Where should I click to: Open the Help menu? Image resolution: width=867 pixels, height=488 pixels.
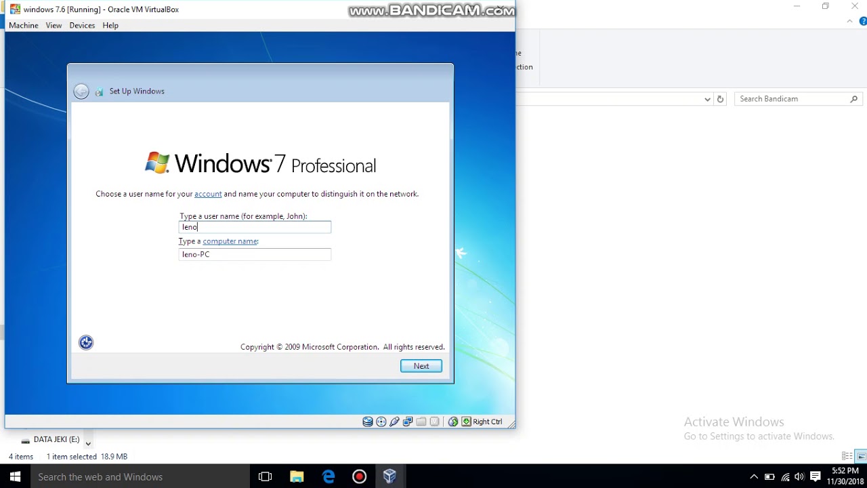110,25
